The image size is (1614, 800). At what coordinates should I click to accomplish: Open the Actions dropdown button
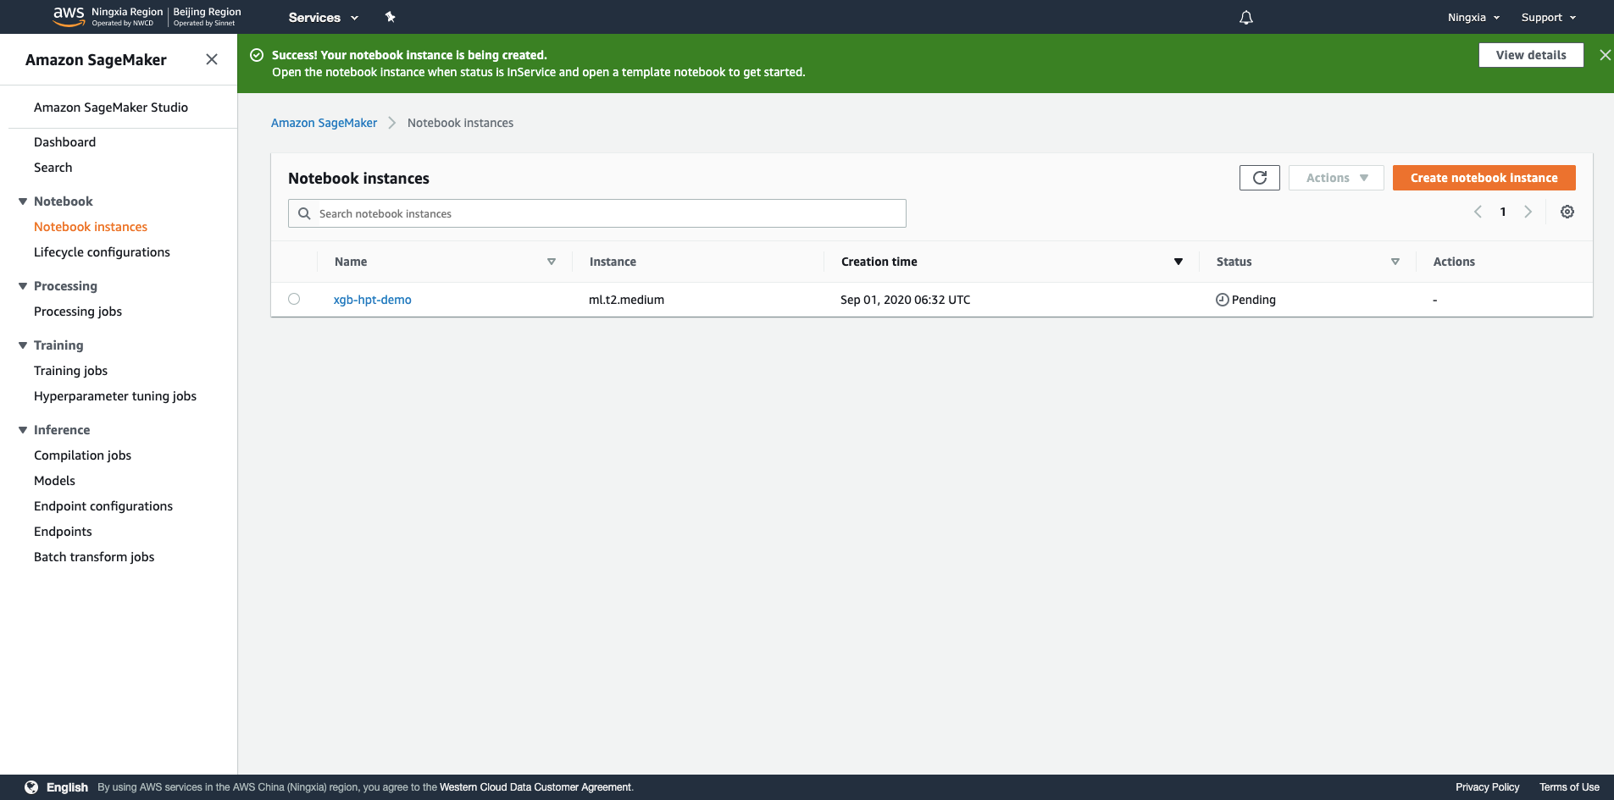[x=1336, y=178]
